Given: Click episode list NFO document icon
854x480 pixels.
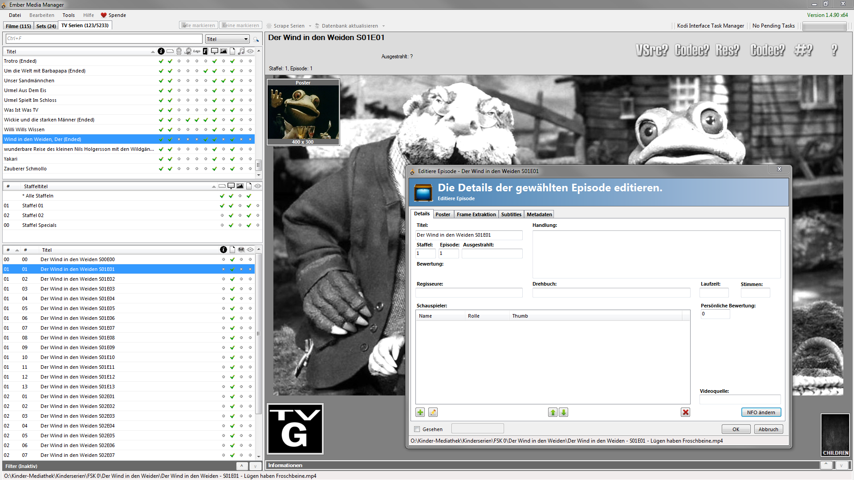Looking at the screenshot, I should coord(232,250).
